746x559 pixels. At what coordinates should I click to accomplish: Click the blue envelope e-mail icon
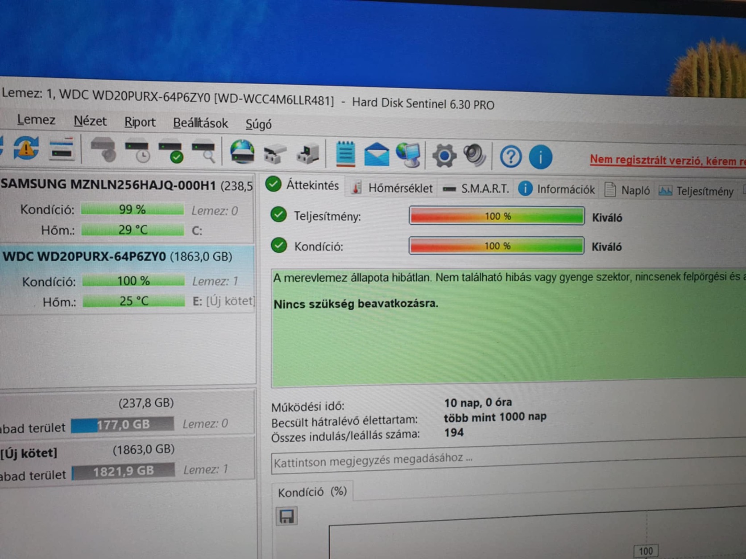pos(377,155)
